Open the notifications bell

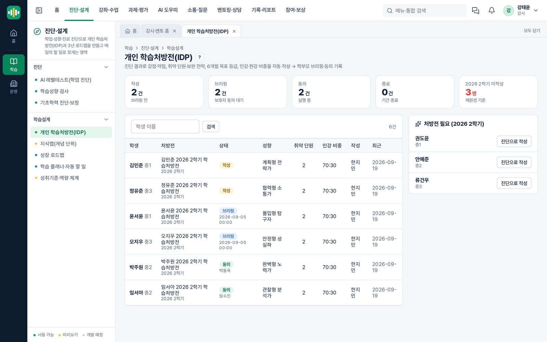click(492, 10)
